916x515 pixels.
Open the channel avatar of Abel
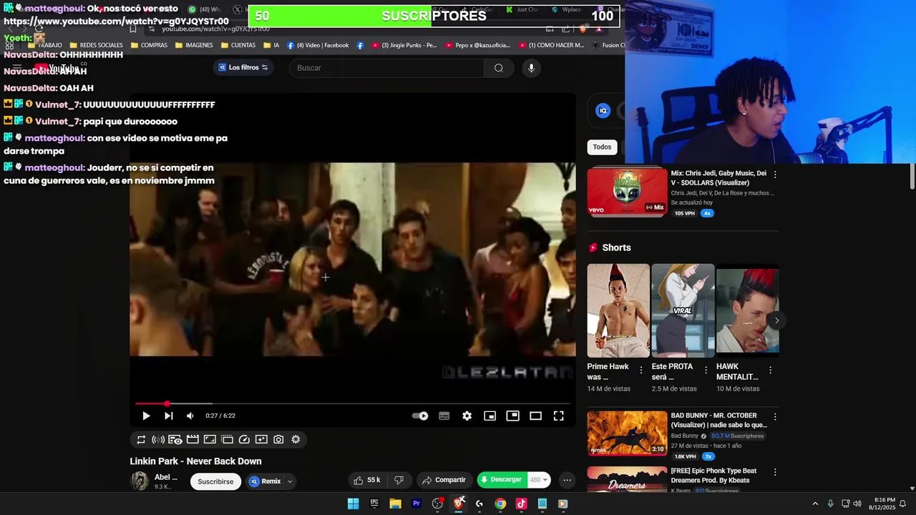click(x=140, y=481)
